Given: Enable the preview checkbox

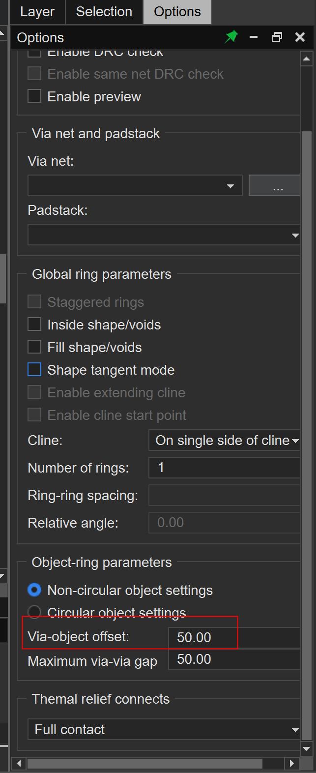Looking at the screenshot, I should click(34, 96).
